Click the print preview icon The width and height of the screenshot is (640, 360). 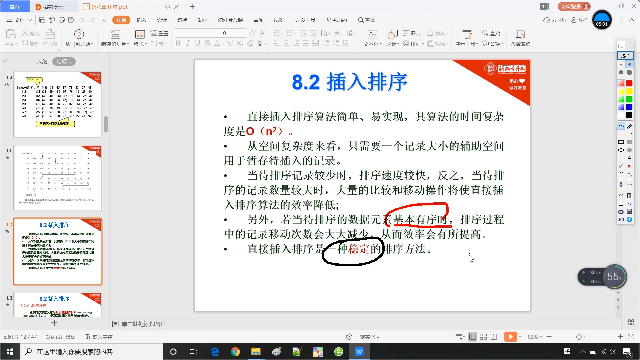71,20
